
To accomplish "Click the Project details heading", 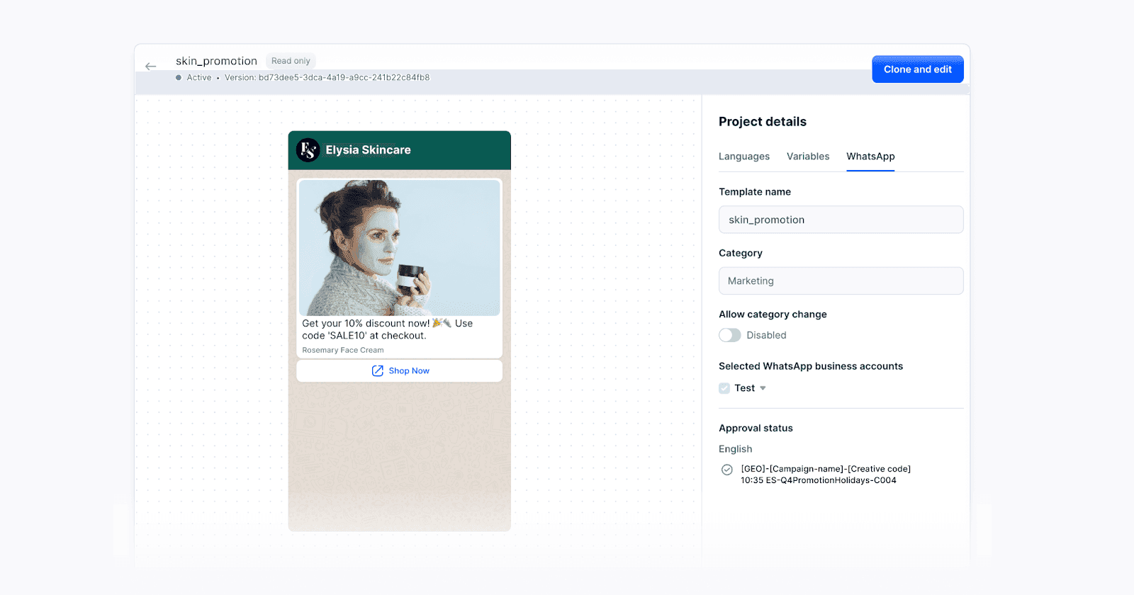I will pyautogui.click(x=763, y=122).
